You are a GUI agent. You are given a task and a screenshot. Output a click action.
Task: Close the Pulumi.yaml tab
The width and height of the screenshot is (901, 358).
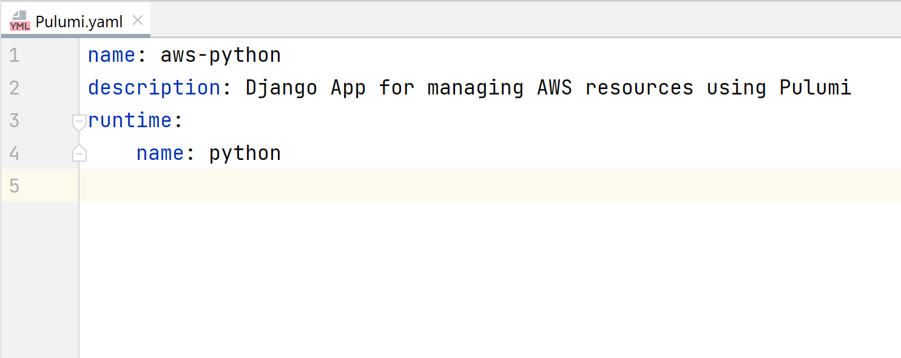pyautogui.click(x=138, y=21)
